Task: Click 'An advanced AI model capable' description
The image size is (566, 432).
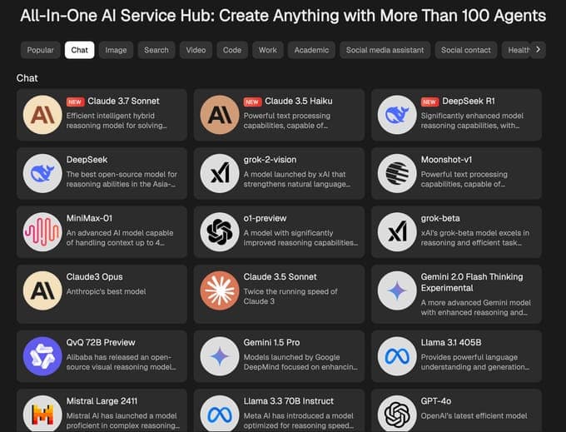Action: coord(120,237)
